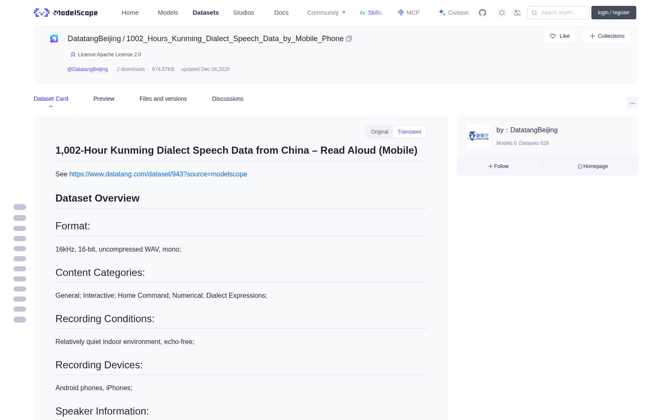The height and width of the screenshot is (420, 672).
Task: Click the search magnifier icon
Action: pyautogui.click(x=534, y=13)
